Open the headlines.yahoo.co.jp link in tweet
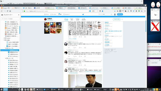This screenshot has height=91, width=161. [x=94, y=72]
